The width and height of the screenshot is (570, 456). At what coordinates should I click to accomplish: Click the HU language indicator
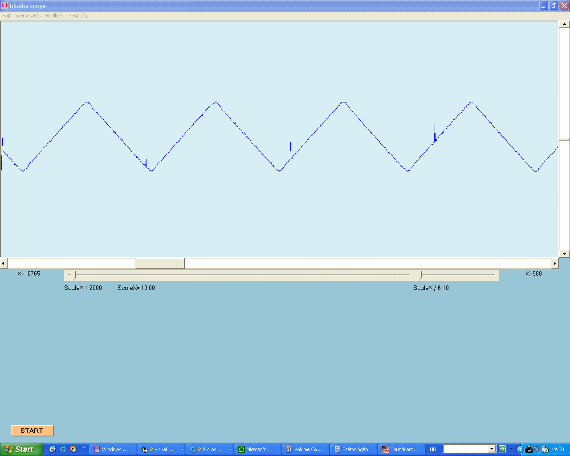pyautogui.click(x=433, y=449)
